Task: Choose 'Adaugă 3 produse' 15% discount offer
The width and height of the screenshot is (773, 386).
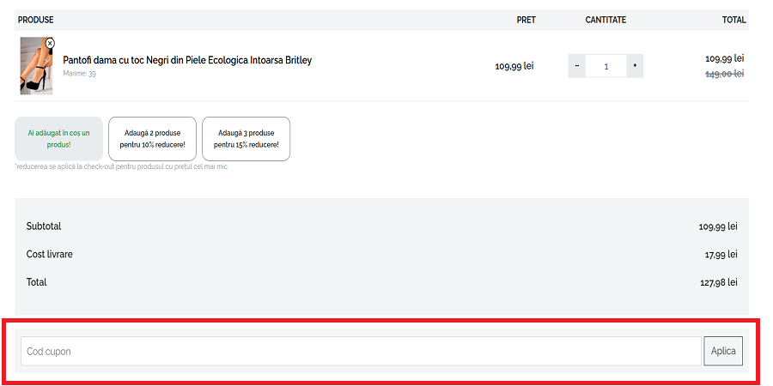Action: (x=246, y=139)
